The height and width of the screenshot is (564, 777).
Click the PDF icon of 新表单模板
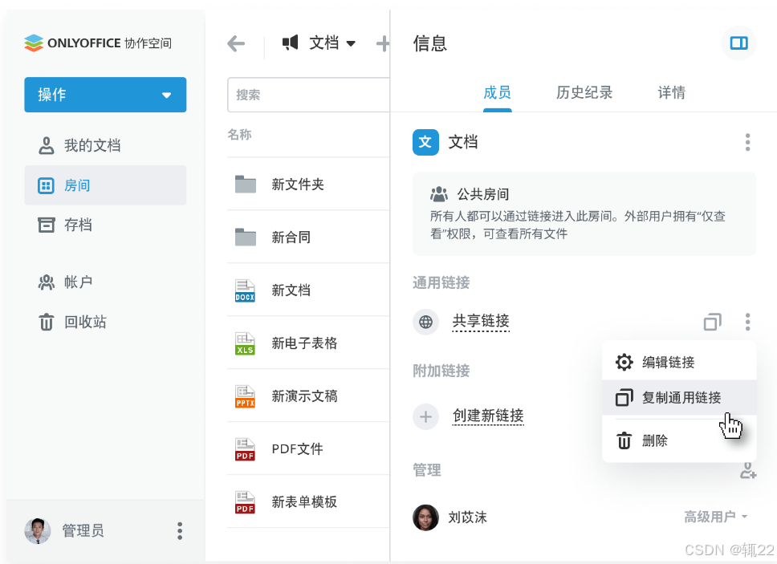245,502
